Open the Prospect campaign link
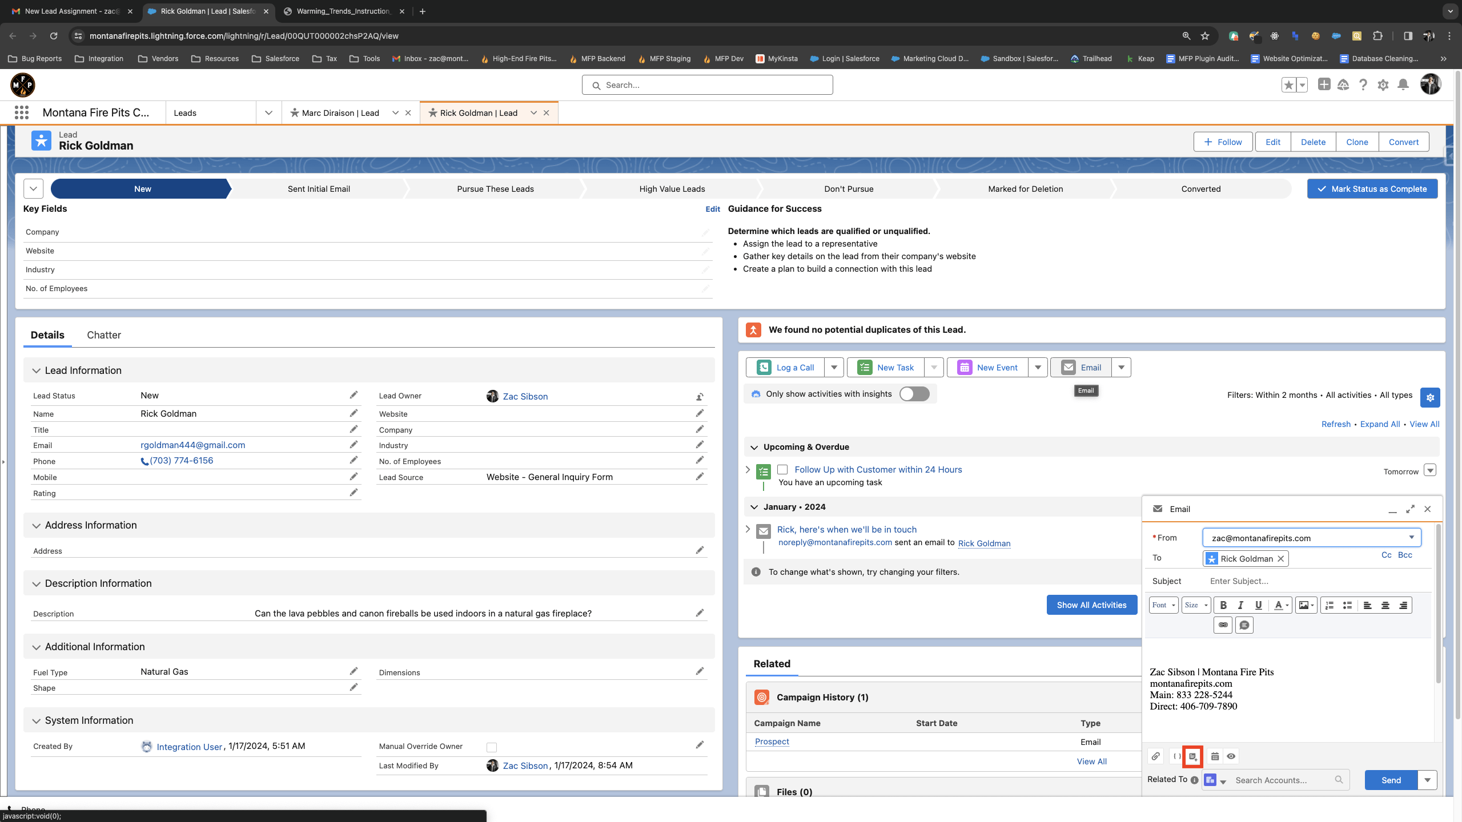 (772, 742)
